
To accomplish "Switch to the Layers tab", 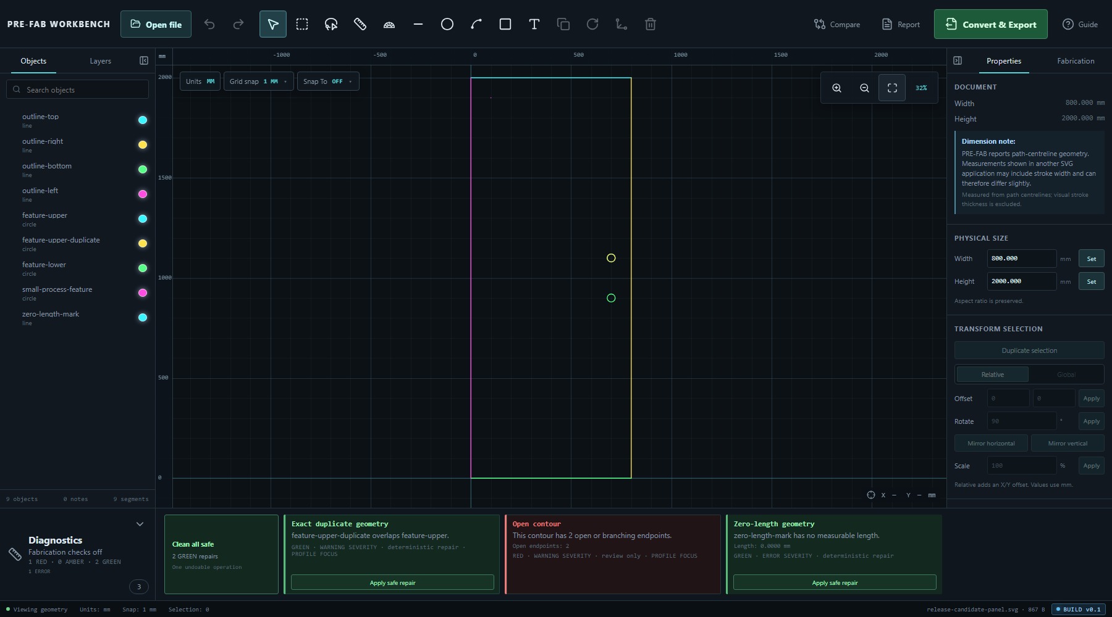I will (x=100, y=61).
